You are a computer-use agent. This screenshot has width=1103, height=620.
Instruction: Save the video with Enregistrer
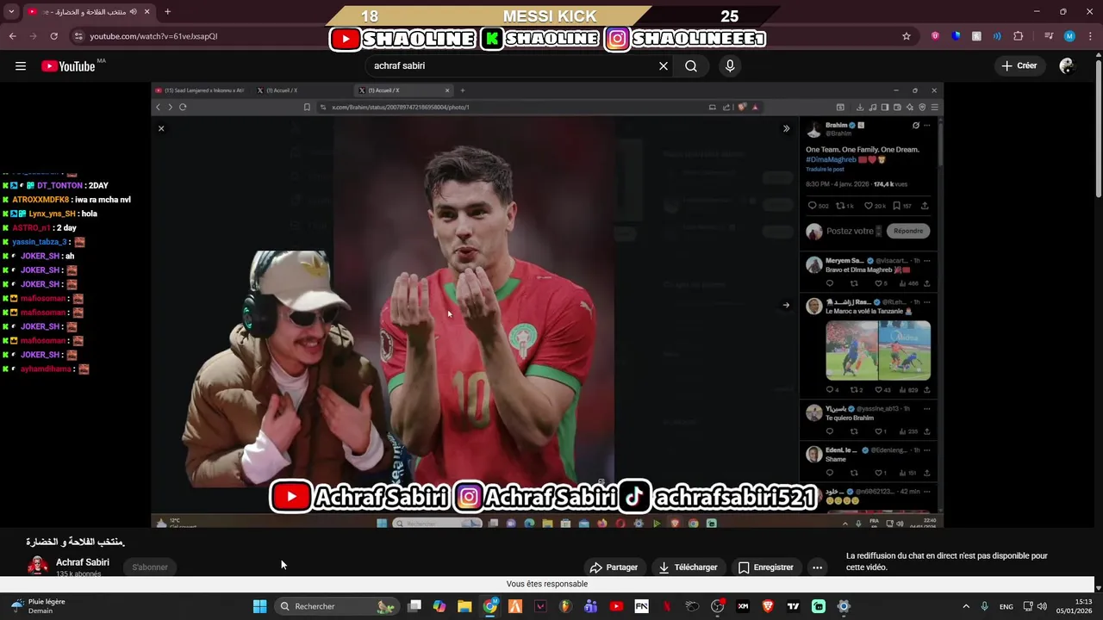(765, 567)
